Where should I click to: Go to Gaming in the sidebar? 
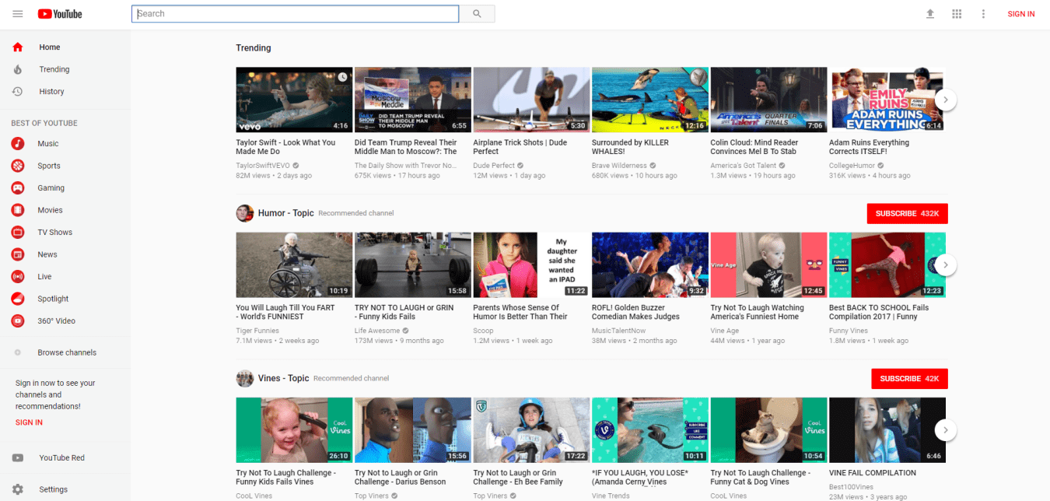pyautogui.click(x=51, y=188)
